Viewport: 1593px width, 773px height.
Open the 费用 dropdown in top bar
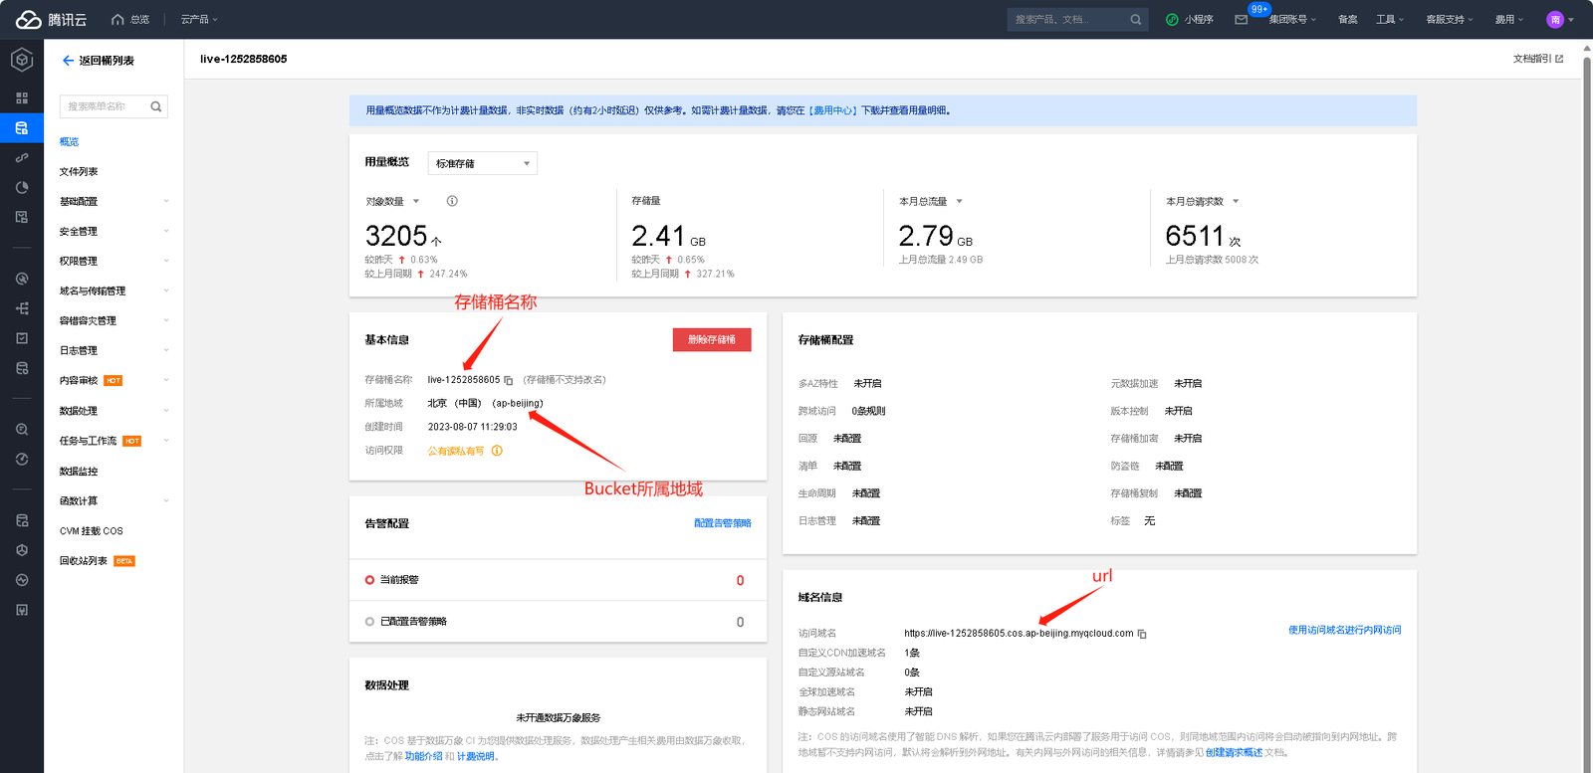coord(1509,19)
